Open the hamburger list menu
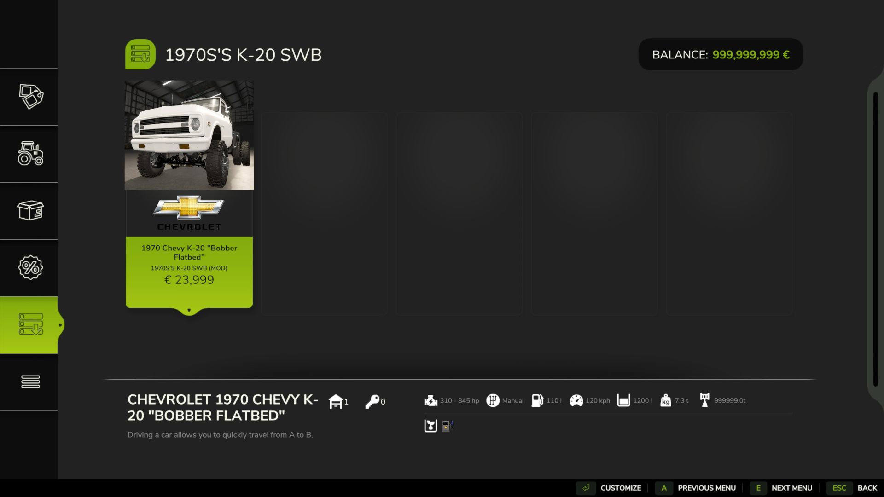The width and height of the screenshot is (884, 497). click(31, 382)
